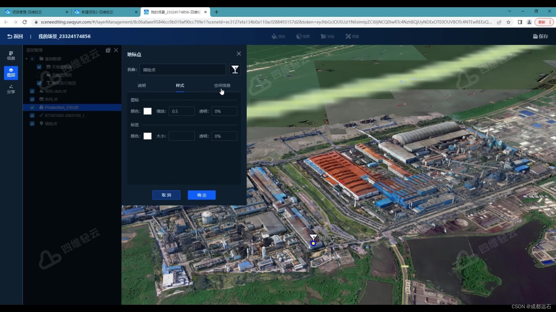Click the add-layer icon in layer panel header
556x312 pixels.
click(108, 50)
